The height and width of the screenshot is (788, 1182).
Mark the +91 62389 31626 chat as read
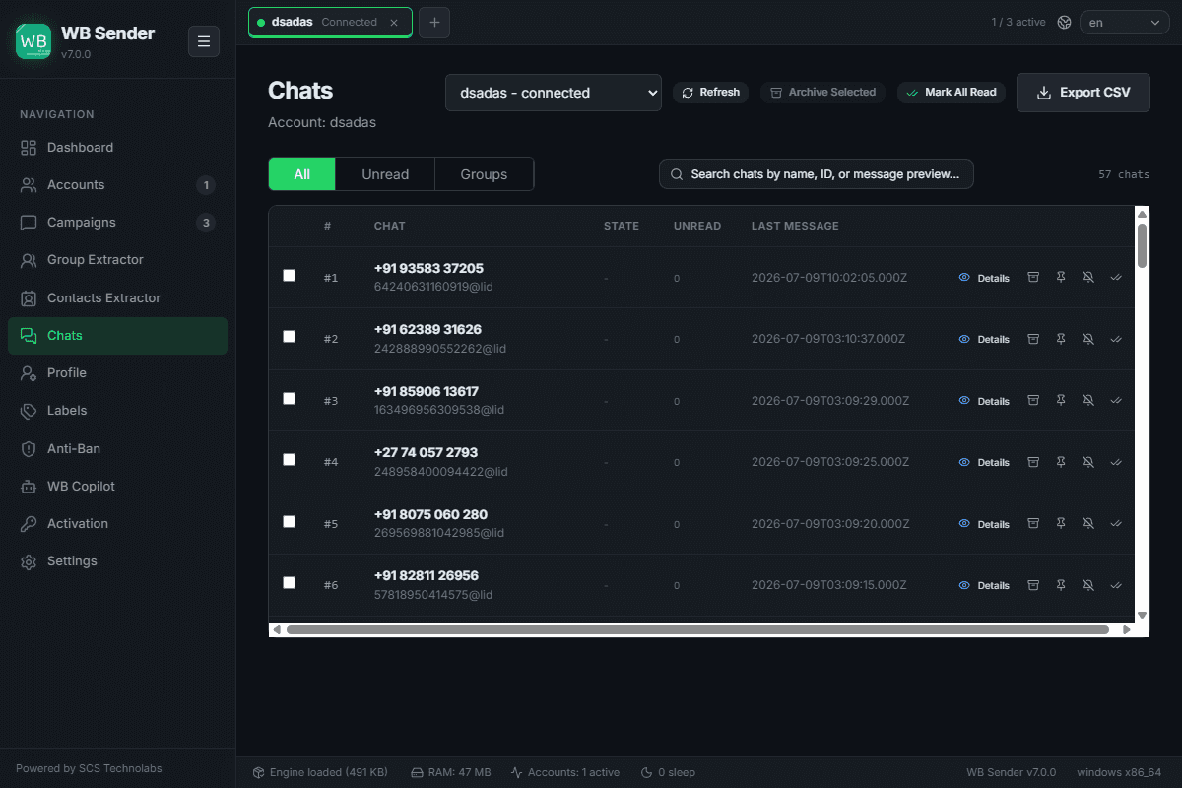(1116, 339)
